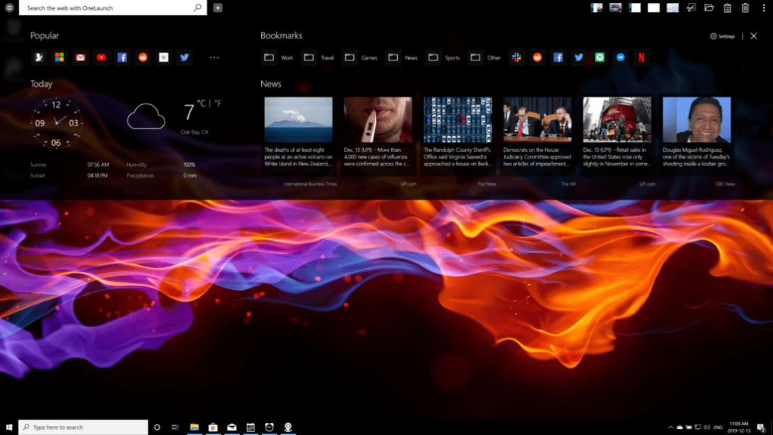
Task: Open the Gmail shortcut in Popular
Action: pos(80,57)
